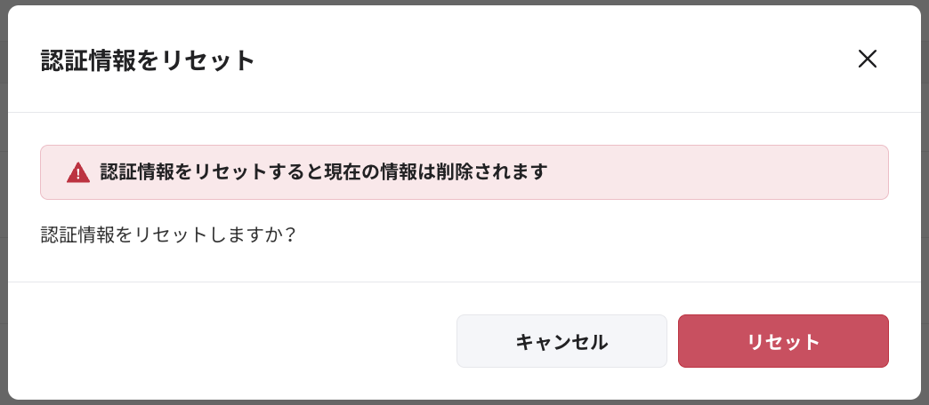This screenshot has height=405, width=929.
Task: Click the blank area of the pink alert banner
Action: [x=712, y=172]
